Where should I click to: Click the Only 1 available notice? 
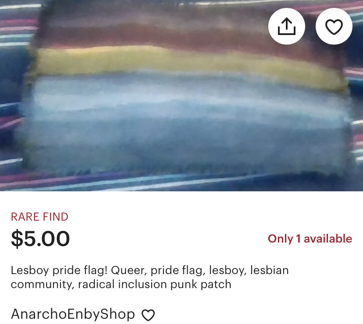tap(310, 239)
